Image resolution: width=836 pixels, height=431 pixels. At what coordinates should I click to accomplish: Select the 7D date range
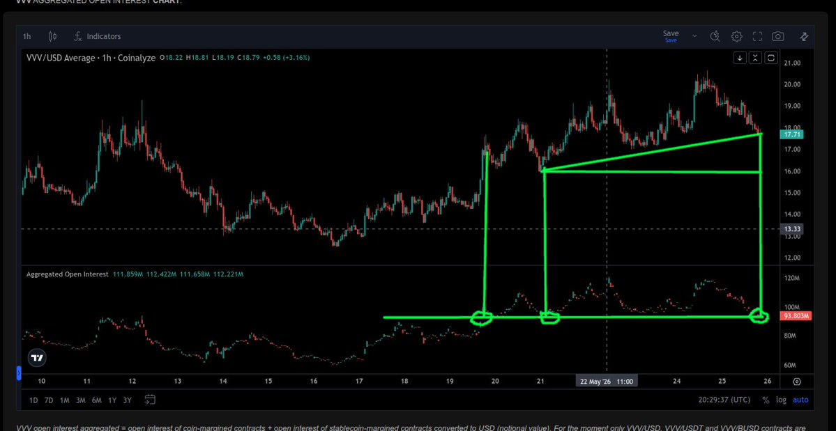(49, 400)
